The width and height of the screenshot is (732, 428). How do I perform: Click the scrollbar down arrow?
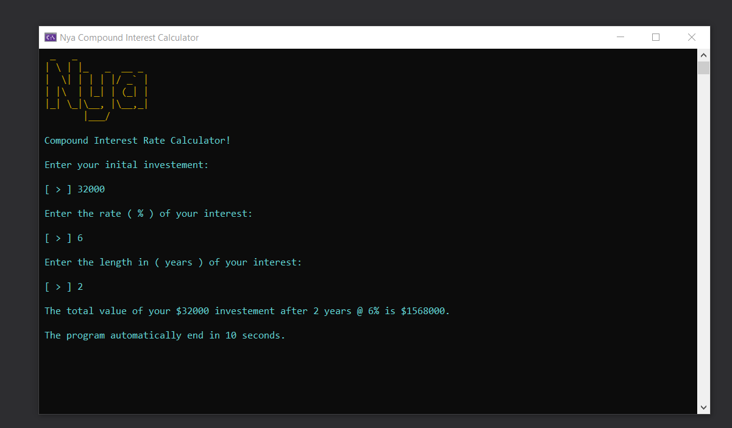[x=703, y=407]
